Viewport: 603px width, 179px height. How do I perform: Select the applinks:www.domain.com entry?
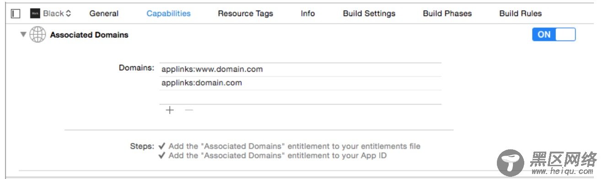click(x=300, y=69)
